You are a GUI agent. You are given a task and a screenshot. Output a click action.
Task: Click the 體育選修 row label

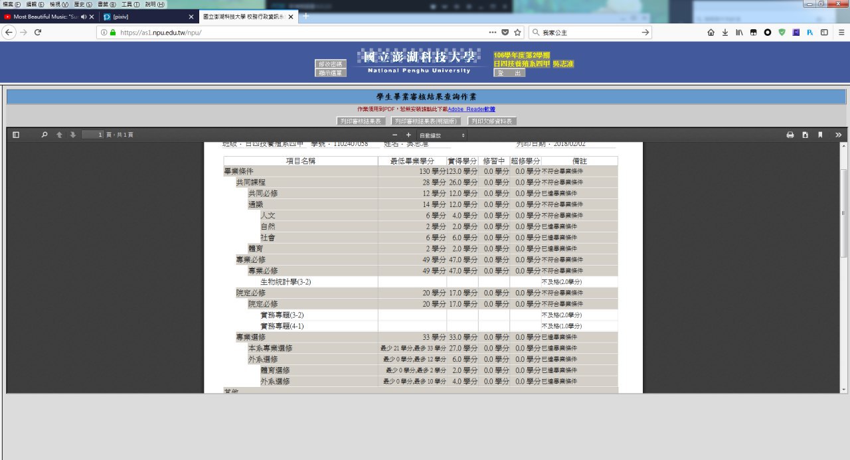click(x=275, y=370)
